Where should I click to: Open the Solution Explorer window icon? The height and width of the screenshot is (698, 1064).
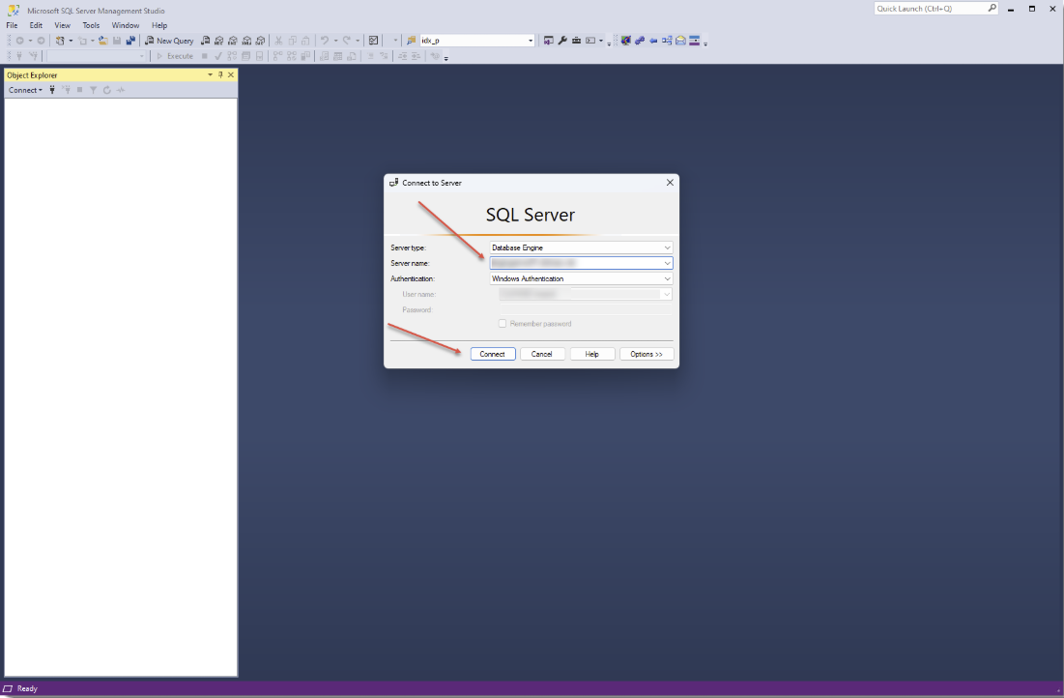[x=548, y=41]
